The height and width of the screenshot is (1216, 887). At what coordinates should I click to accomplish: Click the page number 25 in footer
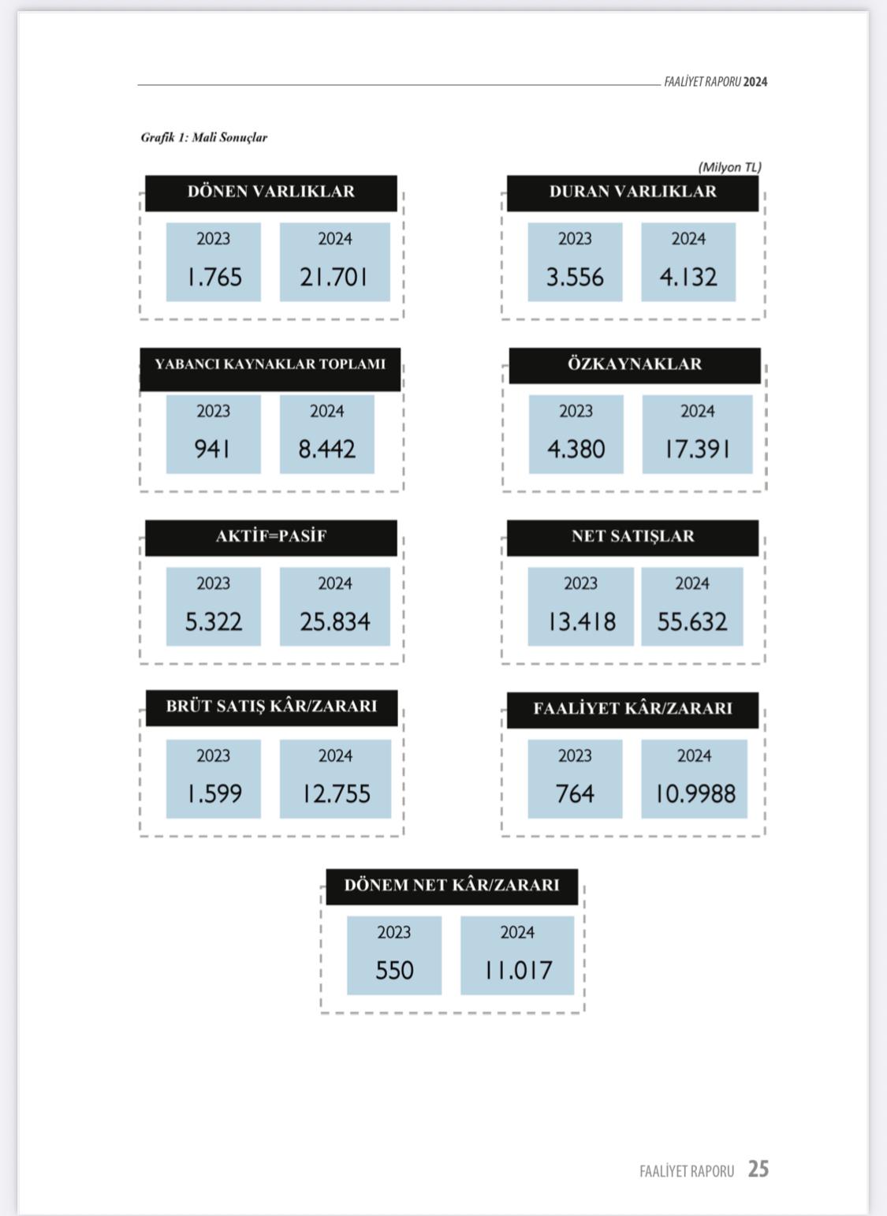click(758, 1169)
